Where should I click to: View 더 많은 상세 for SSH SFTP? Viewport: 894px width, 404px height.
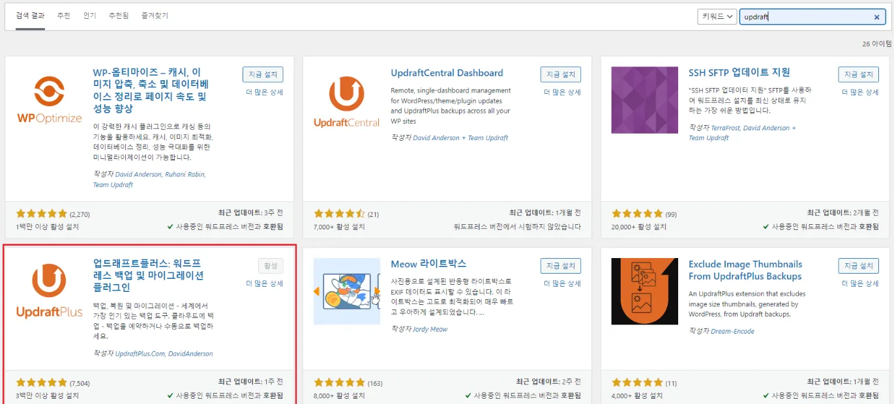tap(861, 93)
